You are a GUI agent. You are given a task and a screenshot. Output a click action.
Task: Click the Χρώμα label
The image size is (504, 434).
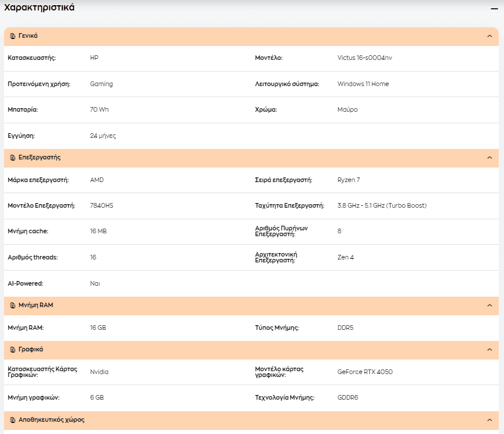click(266, 109)
